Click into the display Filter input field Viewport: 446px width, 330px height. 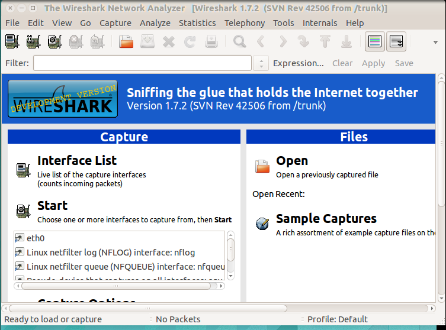click(142, 63)
